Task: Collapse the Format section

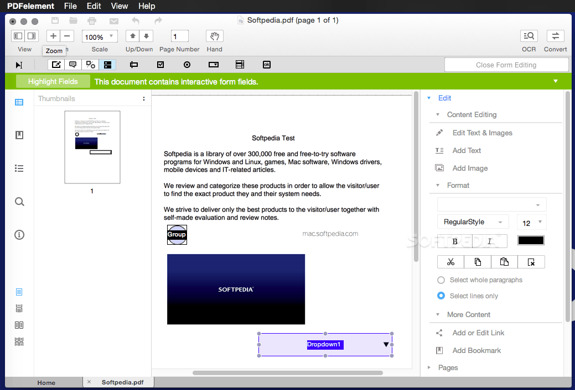Action: (x=438, y=185)
